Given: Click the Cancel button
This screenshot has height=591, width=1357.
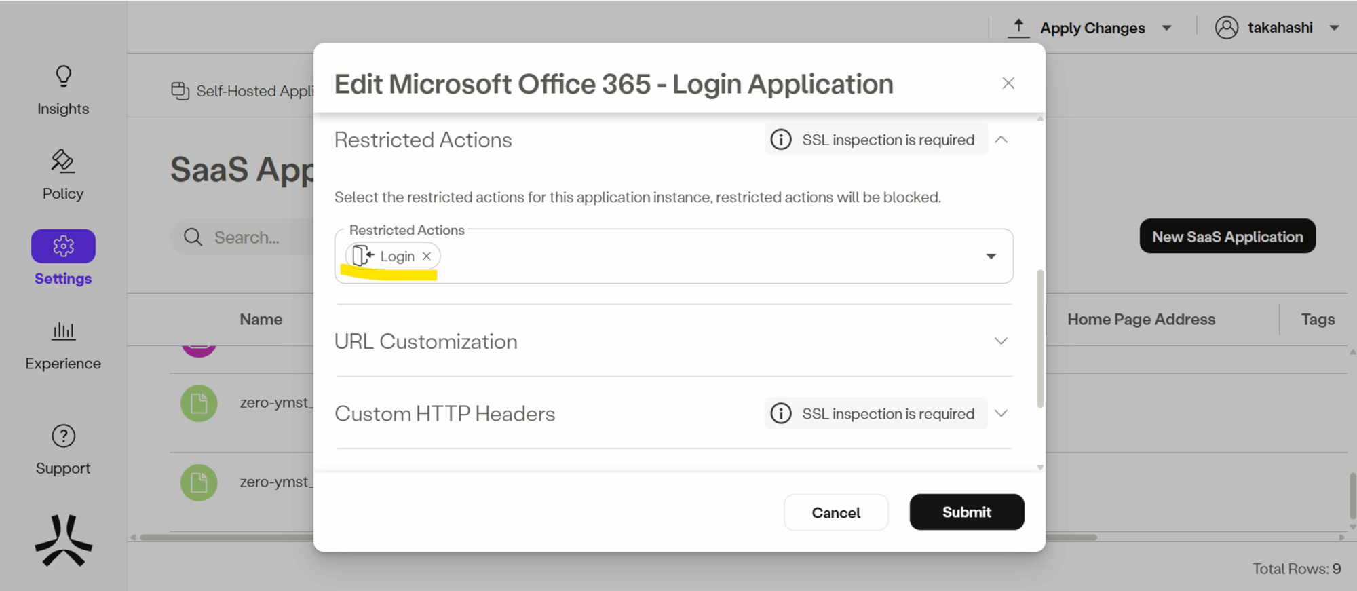Looking at the screenshot, I should click(x=835, y=513).
